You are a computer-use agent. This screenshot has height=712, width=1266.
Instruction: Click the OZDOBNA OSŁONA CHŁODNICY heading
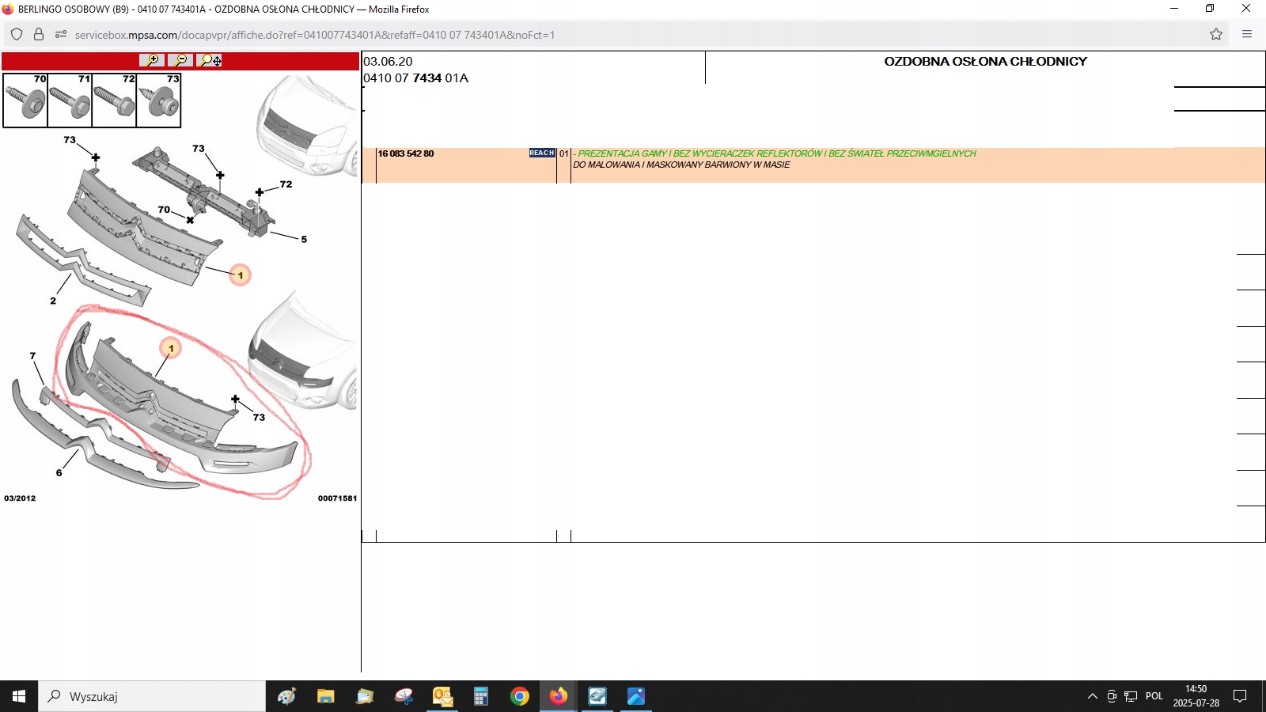[x=985, y=61]
